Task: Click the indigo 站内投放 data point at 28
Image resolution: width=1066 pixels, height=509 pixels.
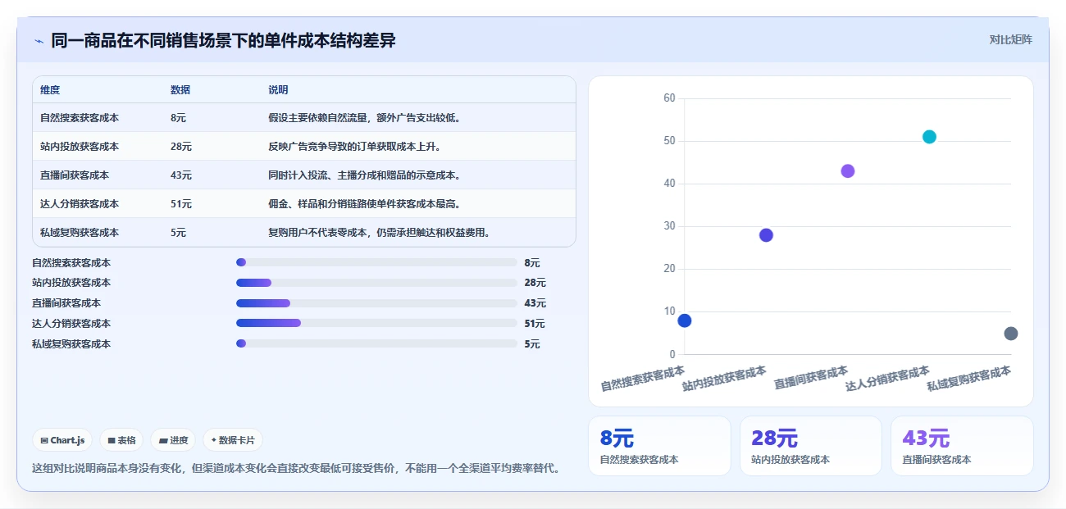Action: (x=766, y=235)
